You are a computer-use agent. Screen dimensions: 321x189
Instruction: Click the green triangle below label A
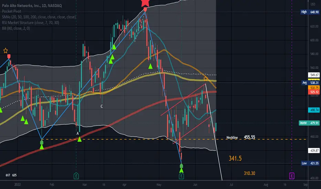tap(80, 140)
